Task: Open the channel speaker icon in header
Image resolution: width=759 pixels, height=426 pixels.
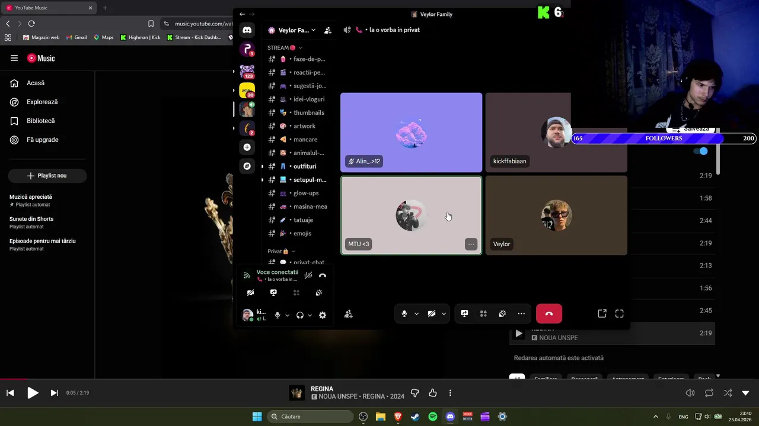Action: (x=347, y=30)
